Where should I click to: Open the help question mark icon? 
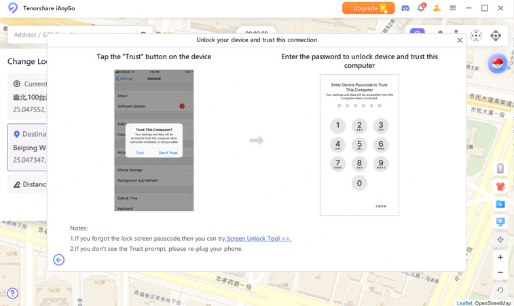[12, 293]
